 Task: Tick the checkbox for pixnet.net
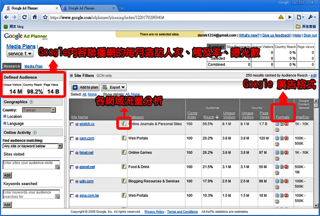[72, 167]
